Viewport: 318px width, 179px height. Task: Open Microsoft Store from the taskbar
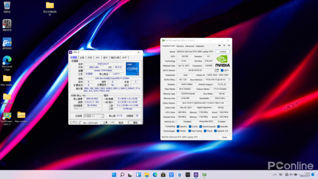pos(163,174)
